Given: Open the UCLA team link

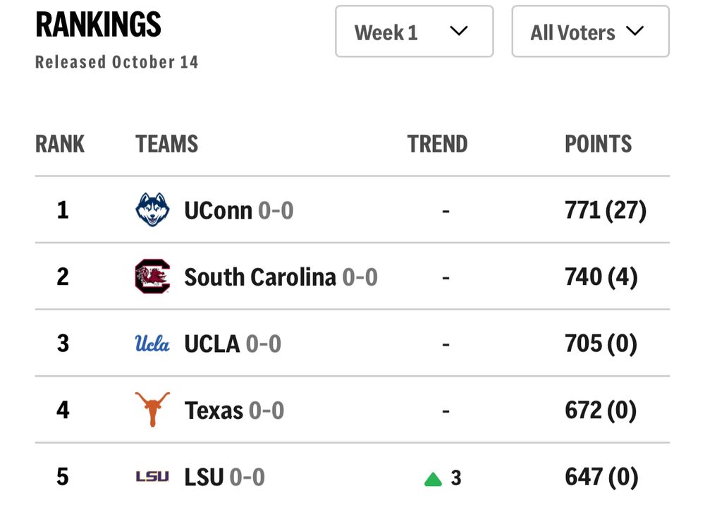Looking at the screenshot, I should (211, 343).
